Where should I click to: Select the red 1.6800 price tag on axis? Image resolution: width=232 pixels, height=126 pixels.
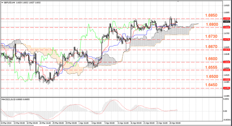click(226, 27)
